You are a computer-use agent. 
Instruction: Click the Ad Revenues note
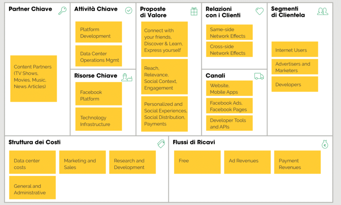[247, 162]
